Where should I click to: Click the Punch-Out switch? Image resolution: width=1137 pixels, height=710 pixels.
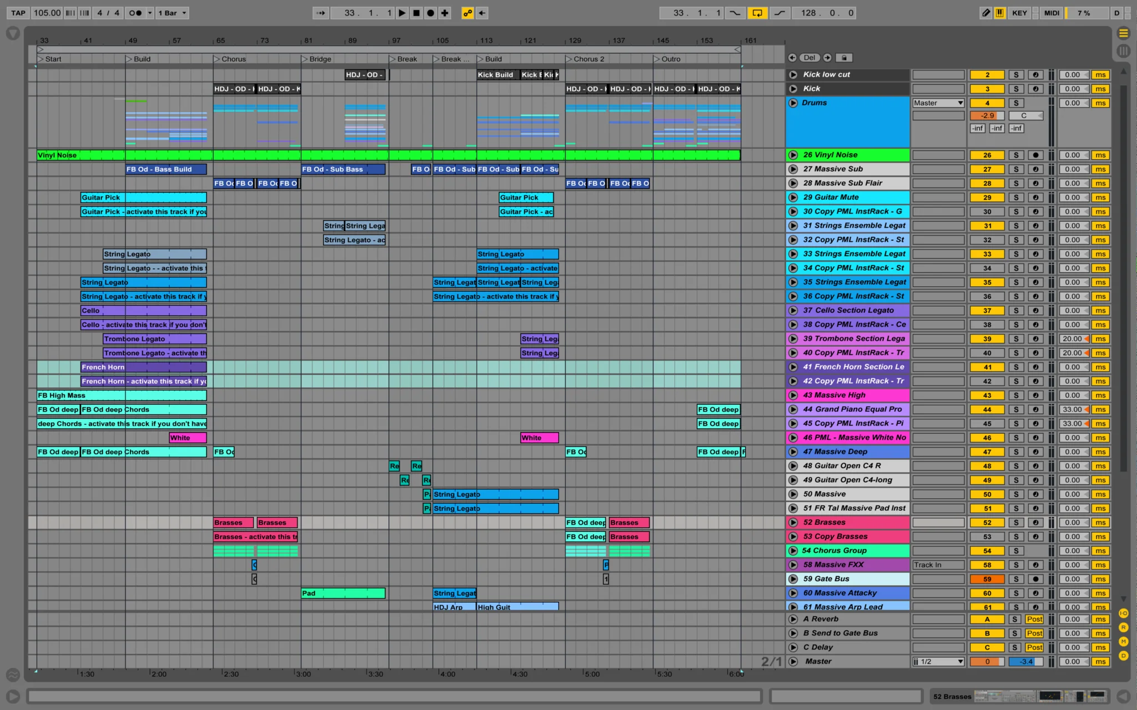(x=779, y=13)
